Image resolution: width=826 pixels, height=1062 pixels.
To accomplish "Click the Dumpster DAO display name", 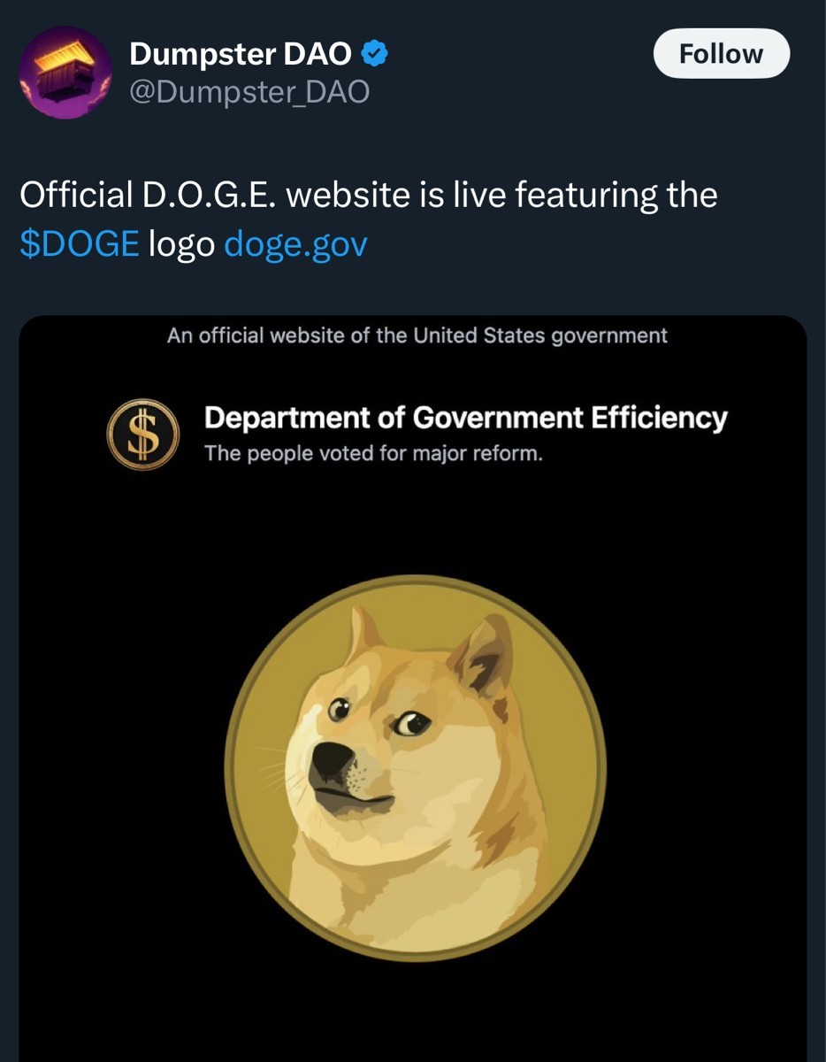I will (241, 54).
